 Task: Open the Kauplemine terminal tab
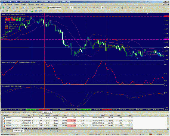(x=8, y=131)
